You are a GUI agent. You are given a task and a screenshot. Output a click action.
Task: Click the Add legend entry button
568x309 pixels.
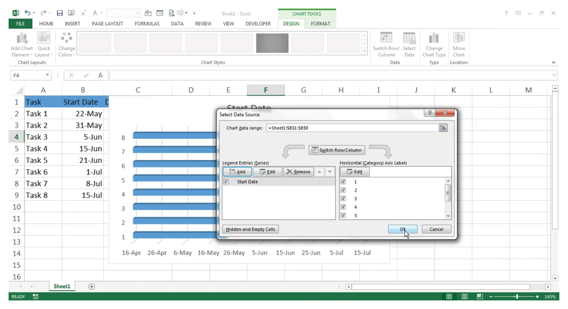[x=237, y=172]
